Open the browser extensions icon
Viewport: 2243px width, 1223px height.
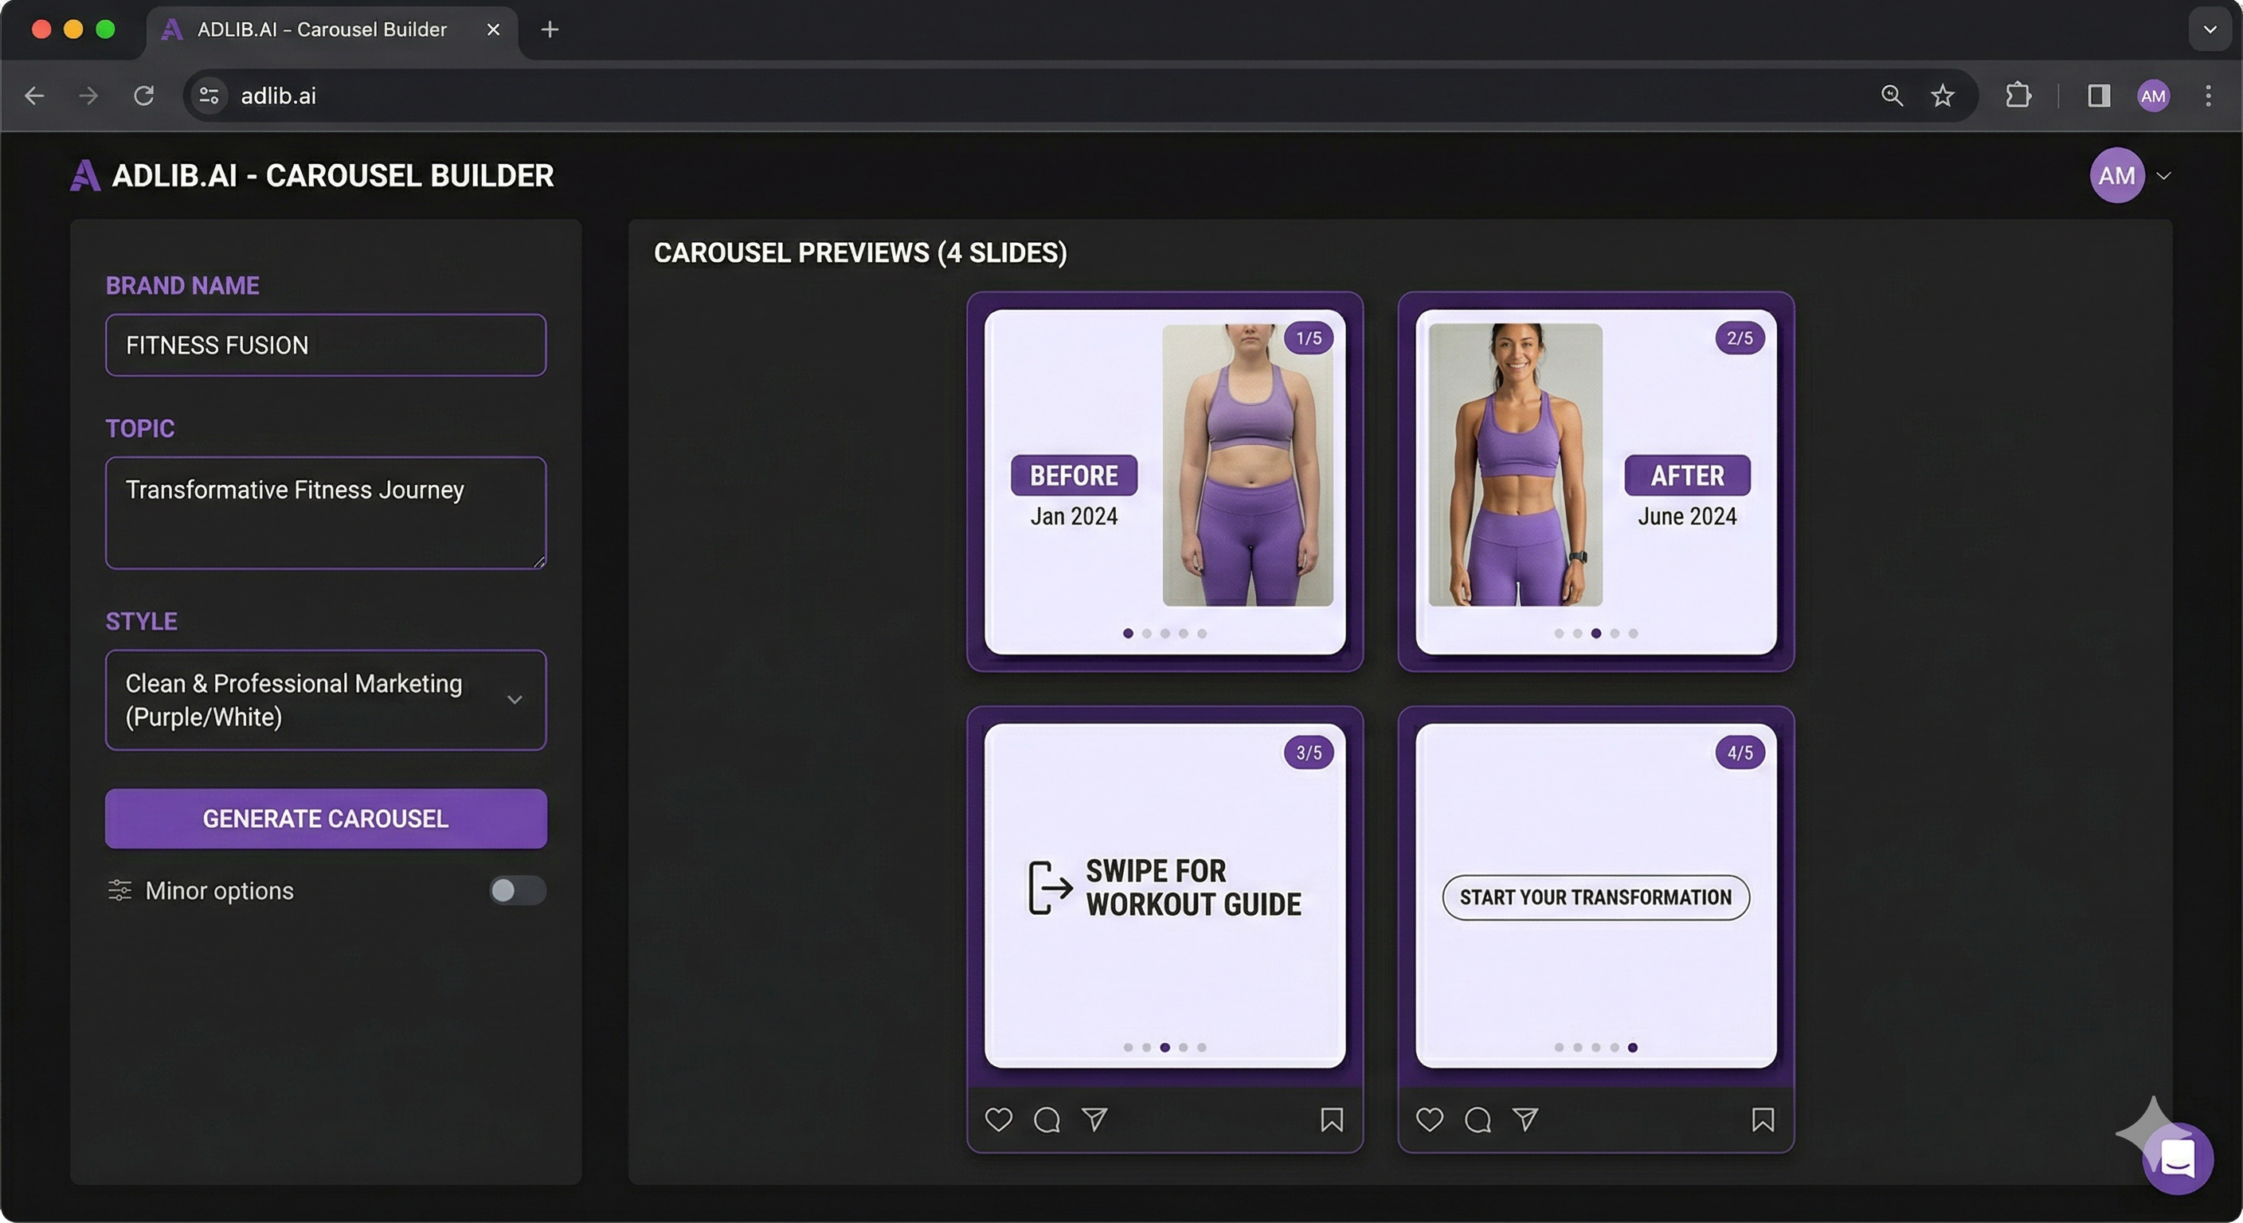pos(2018,96)
